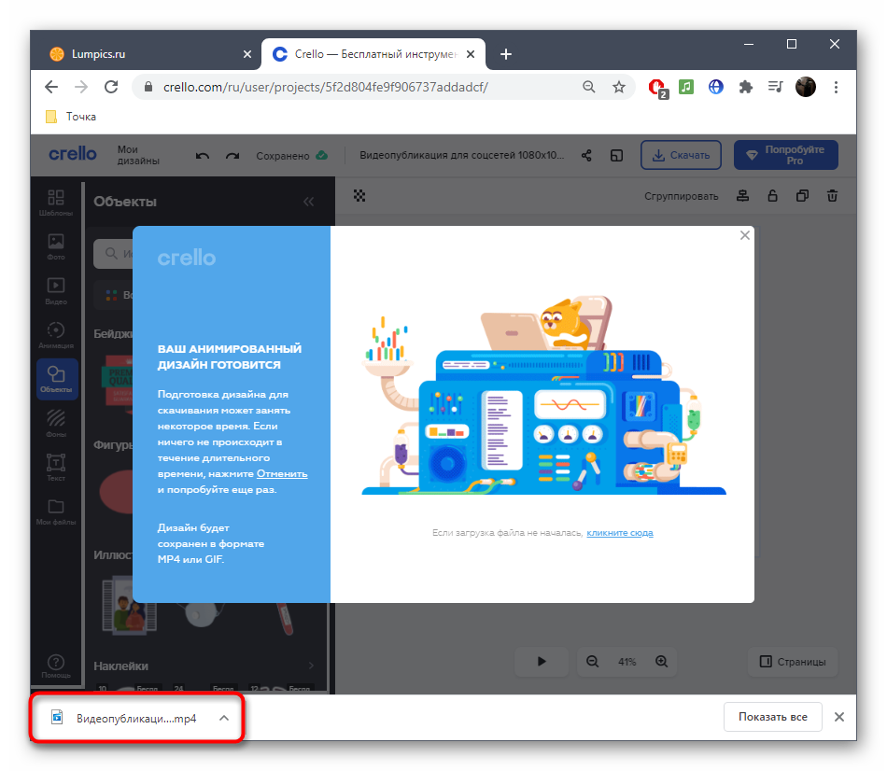This screenshot has height=771, width=887.
Task: Open the Анимация sidebar section
Action: point(56,335)
